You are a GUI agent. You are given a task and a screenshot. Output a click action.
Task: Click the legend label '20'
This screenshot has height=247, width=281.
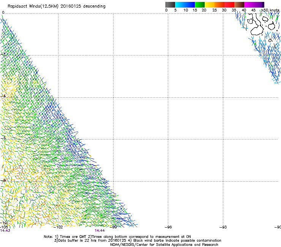(x=204, y=10)
